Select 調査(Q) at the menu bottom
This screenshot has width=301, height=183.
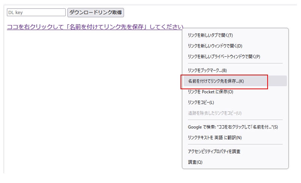195,162
